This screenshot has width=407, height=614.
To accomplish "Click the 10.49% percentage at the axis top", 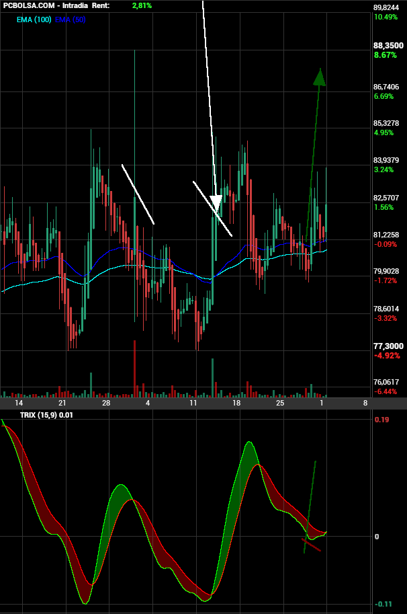I will point(386,17).
